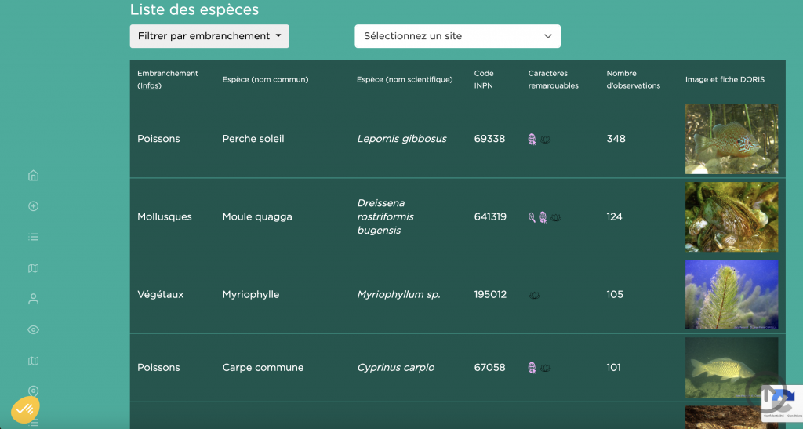Open the user profile icon in sidebar
The width and height of the screenshot is (803, 429).
[x=33, y=299]
